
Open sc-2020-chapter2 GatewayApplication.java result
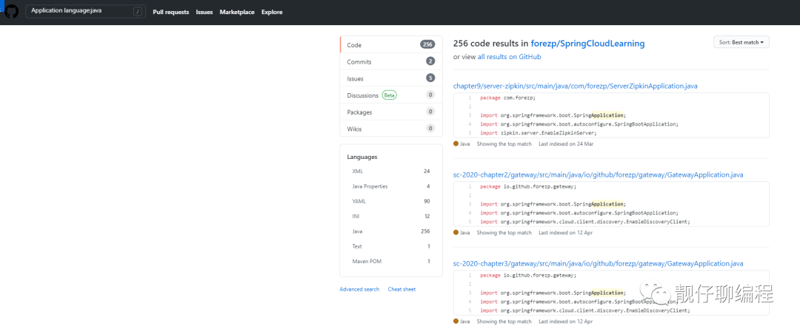(x=598, y=174)
